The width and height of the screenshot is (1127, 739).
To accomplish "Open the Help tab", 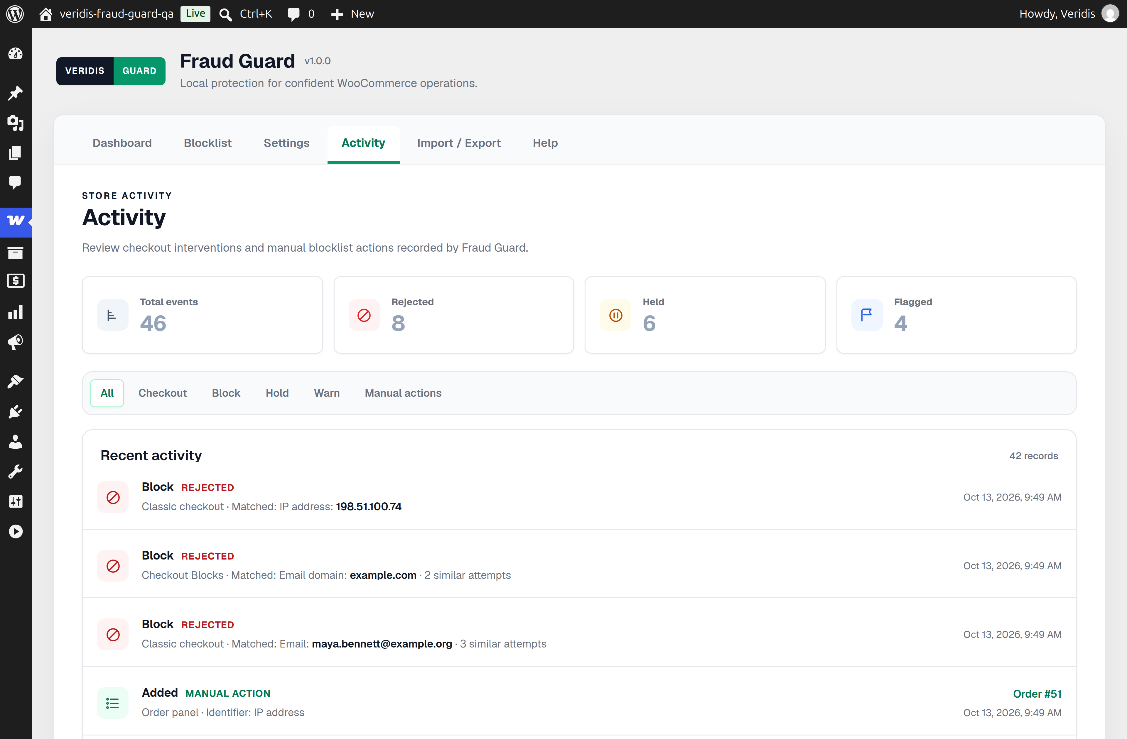I will pyautogui.click(x=545, y=143).
